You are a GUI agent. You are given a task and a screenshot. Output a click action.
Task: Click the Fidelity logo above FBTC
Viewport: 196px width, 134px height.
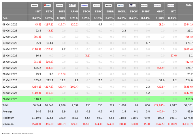(47, 5)
